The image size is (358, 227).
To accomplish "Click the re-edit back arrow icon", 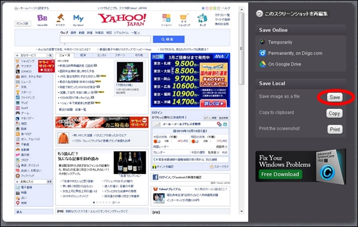I will [260, 14].
